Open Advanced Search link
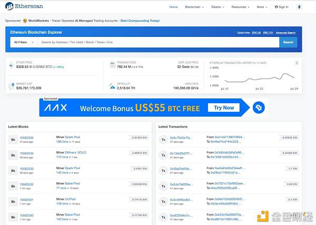 [285, 33]
